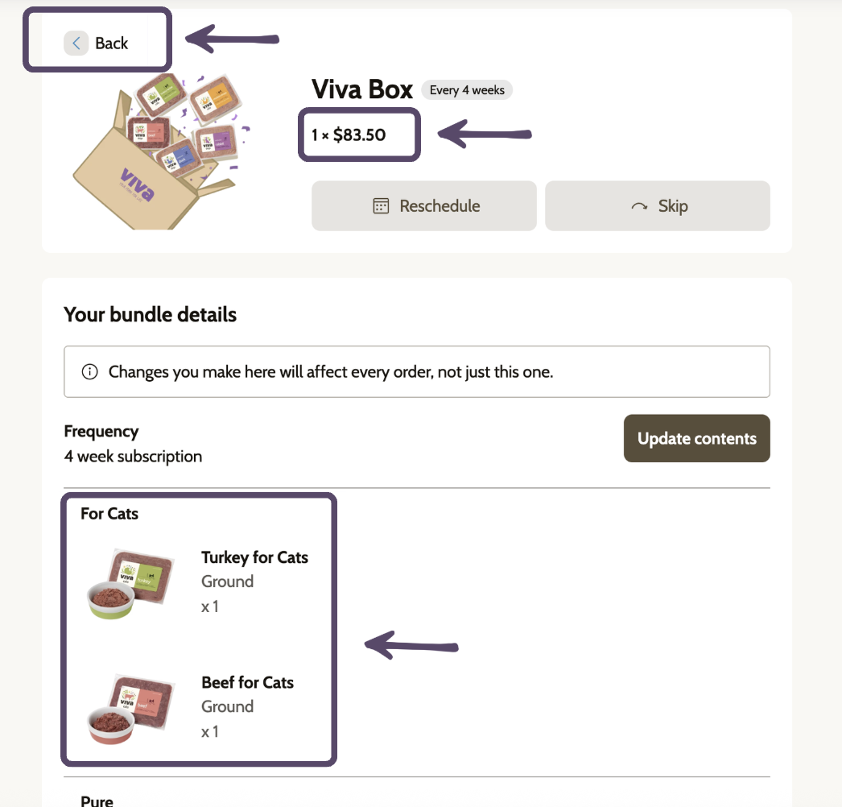
Task: Click the Pure section heading
Action: coord(97,801)
